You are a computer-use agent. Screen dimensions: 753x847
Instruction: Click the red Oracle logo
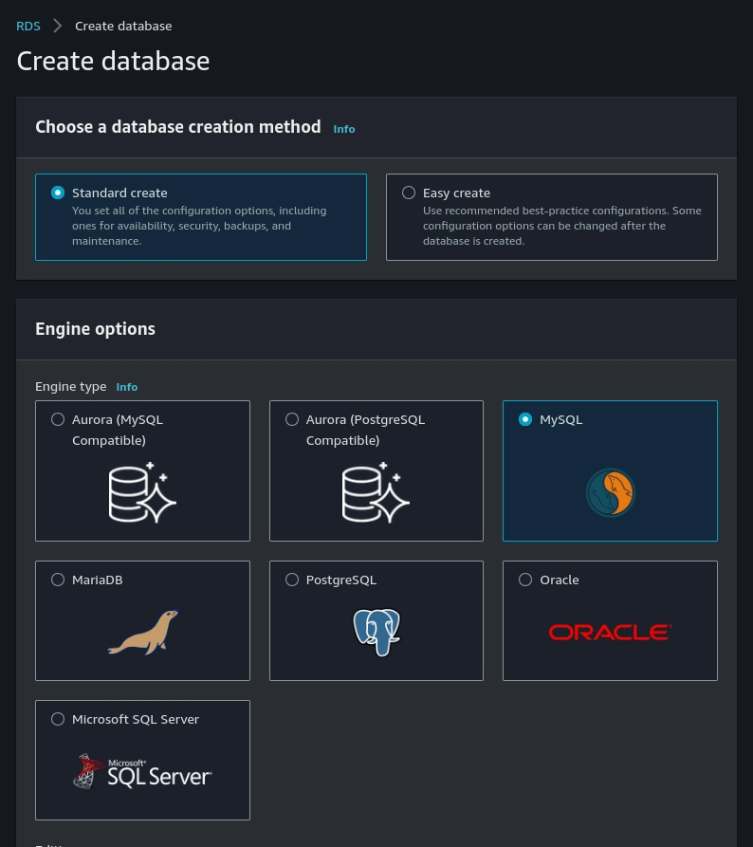(611, 632)
